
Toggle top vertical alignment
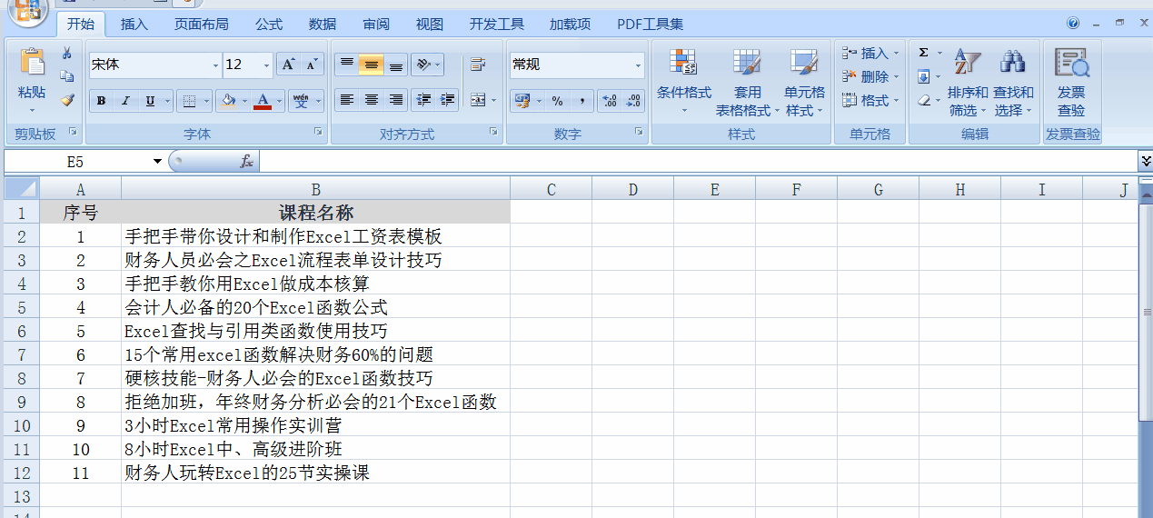[346, 65]
